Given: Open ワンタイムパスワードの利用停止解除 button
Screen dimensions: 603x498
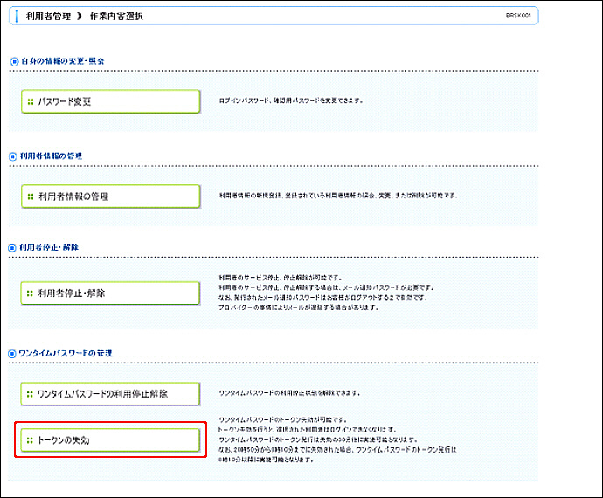Looking at the screenshot, I should coord(110,394).
